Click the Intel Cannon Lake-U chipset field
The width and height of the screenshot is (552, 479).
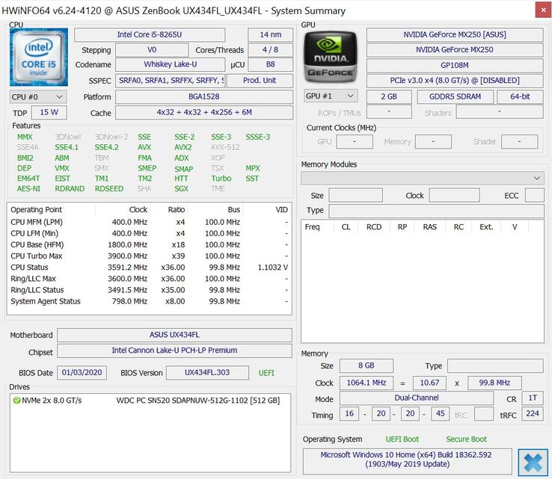pyautogui.click(x=174, y=350)
